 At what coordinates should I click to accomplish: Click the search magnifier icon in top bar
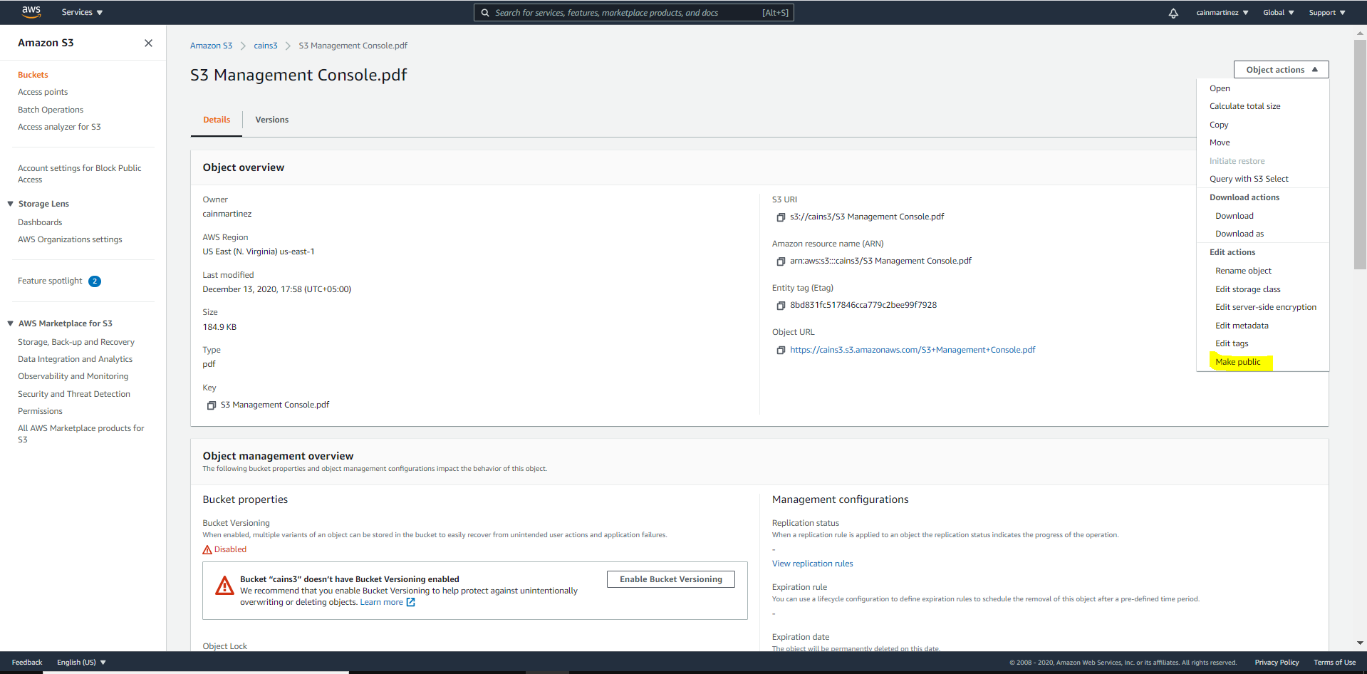click(485, 13)
